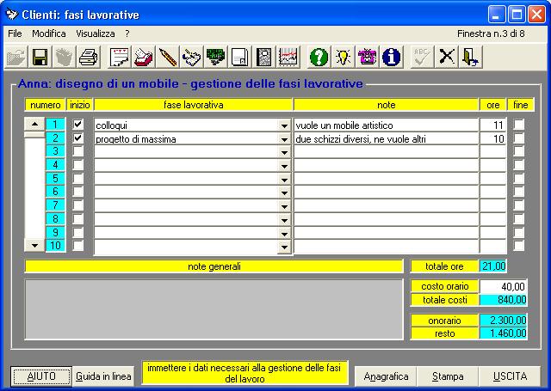Open fase lavorativa dropdown in row 3
Screen dimensions: 551x391
[285, 151]
